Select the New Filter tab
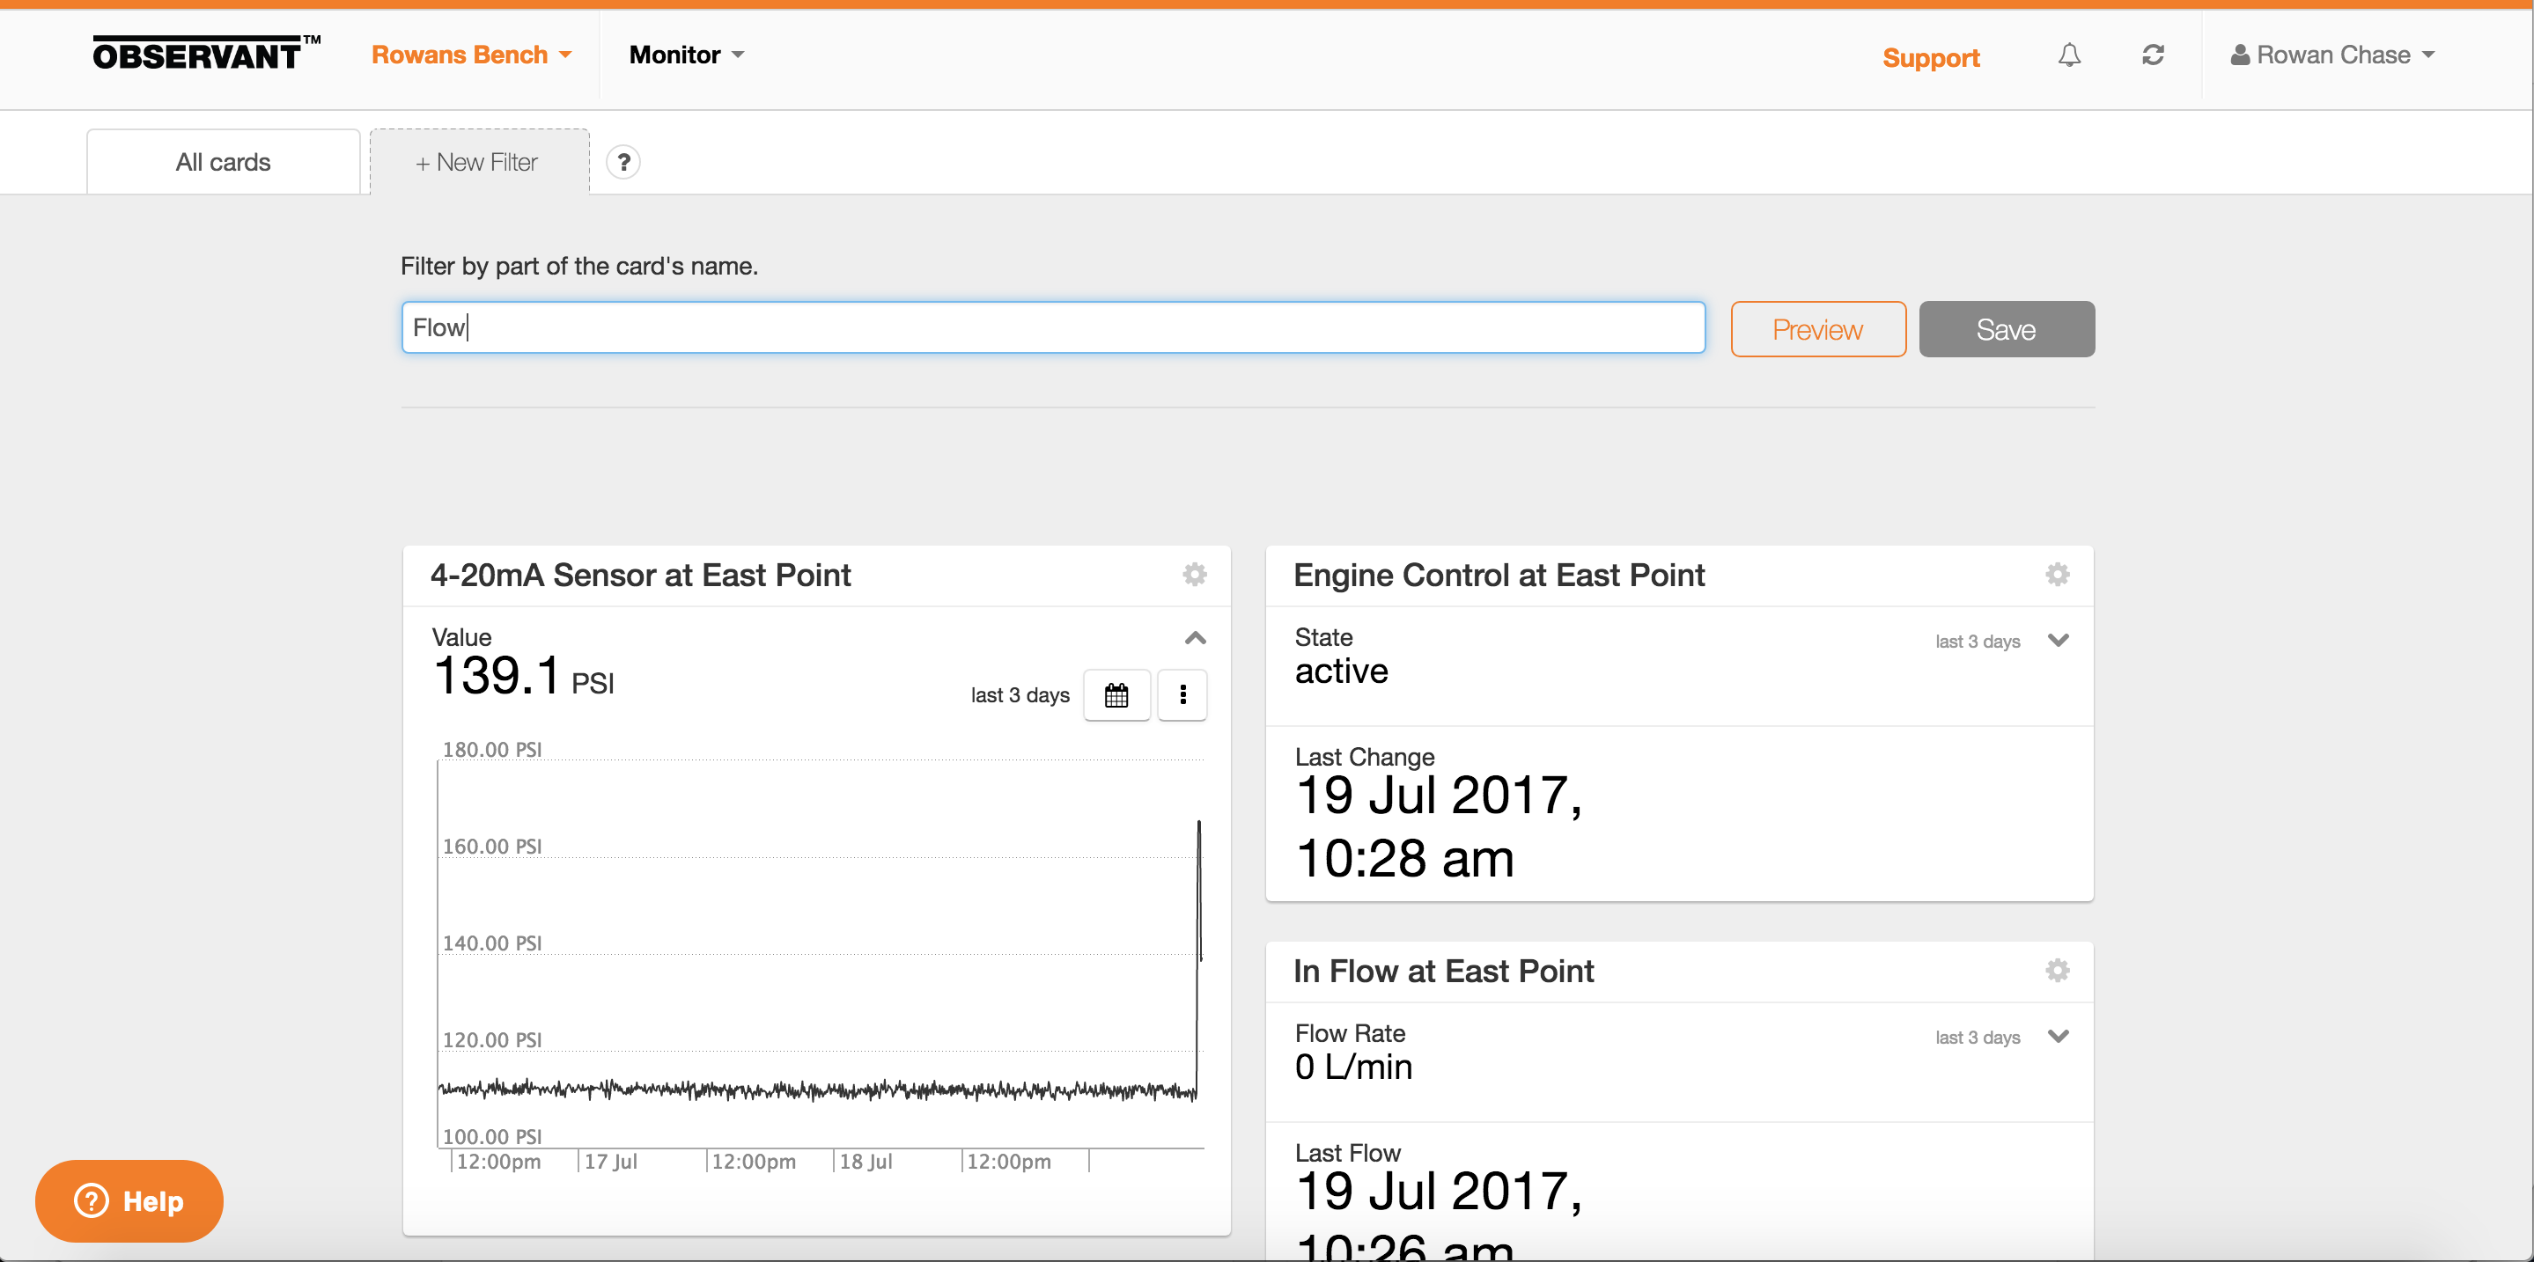The image size is (2534, 1262). [x=479, y=162]
